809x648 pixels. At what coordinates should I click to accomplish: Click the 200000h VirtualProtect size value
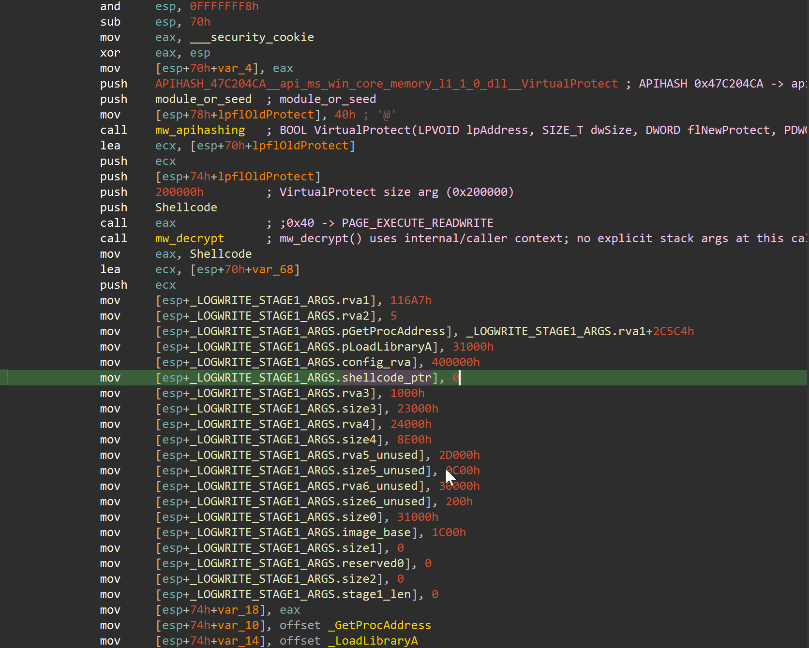pyautogui.click(x=179, y=192)
